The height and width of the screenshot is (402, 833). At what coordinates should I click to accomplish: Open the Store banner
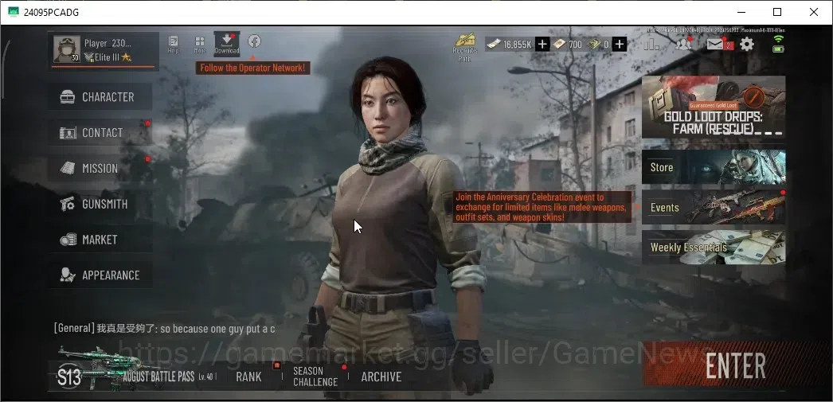(714, 167)
